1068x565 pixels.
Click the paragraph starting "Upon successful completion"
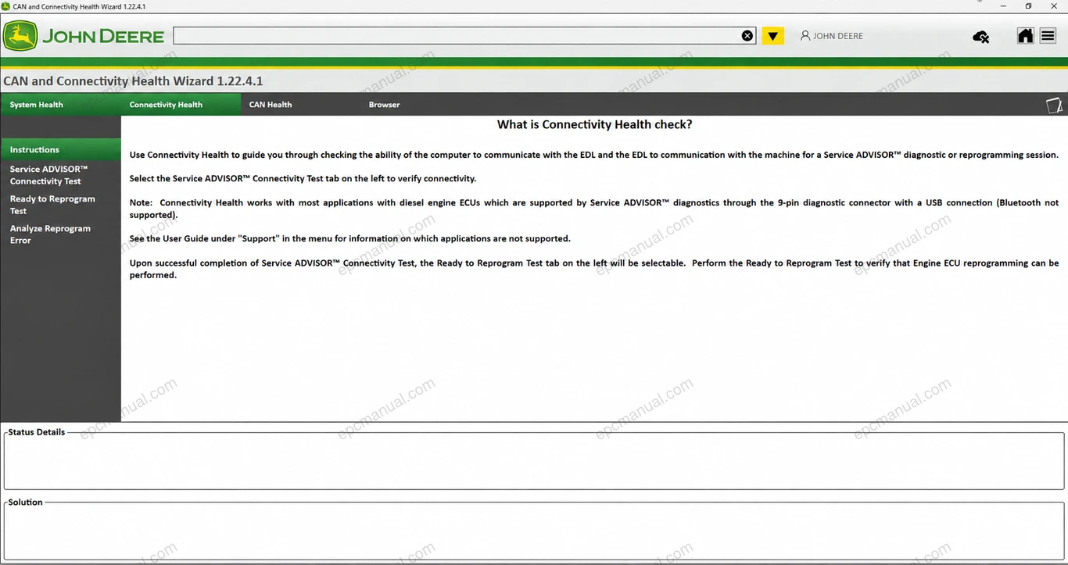pos(594,269)
